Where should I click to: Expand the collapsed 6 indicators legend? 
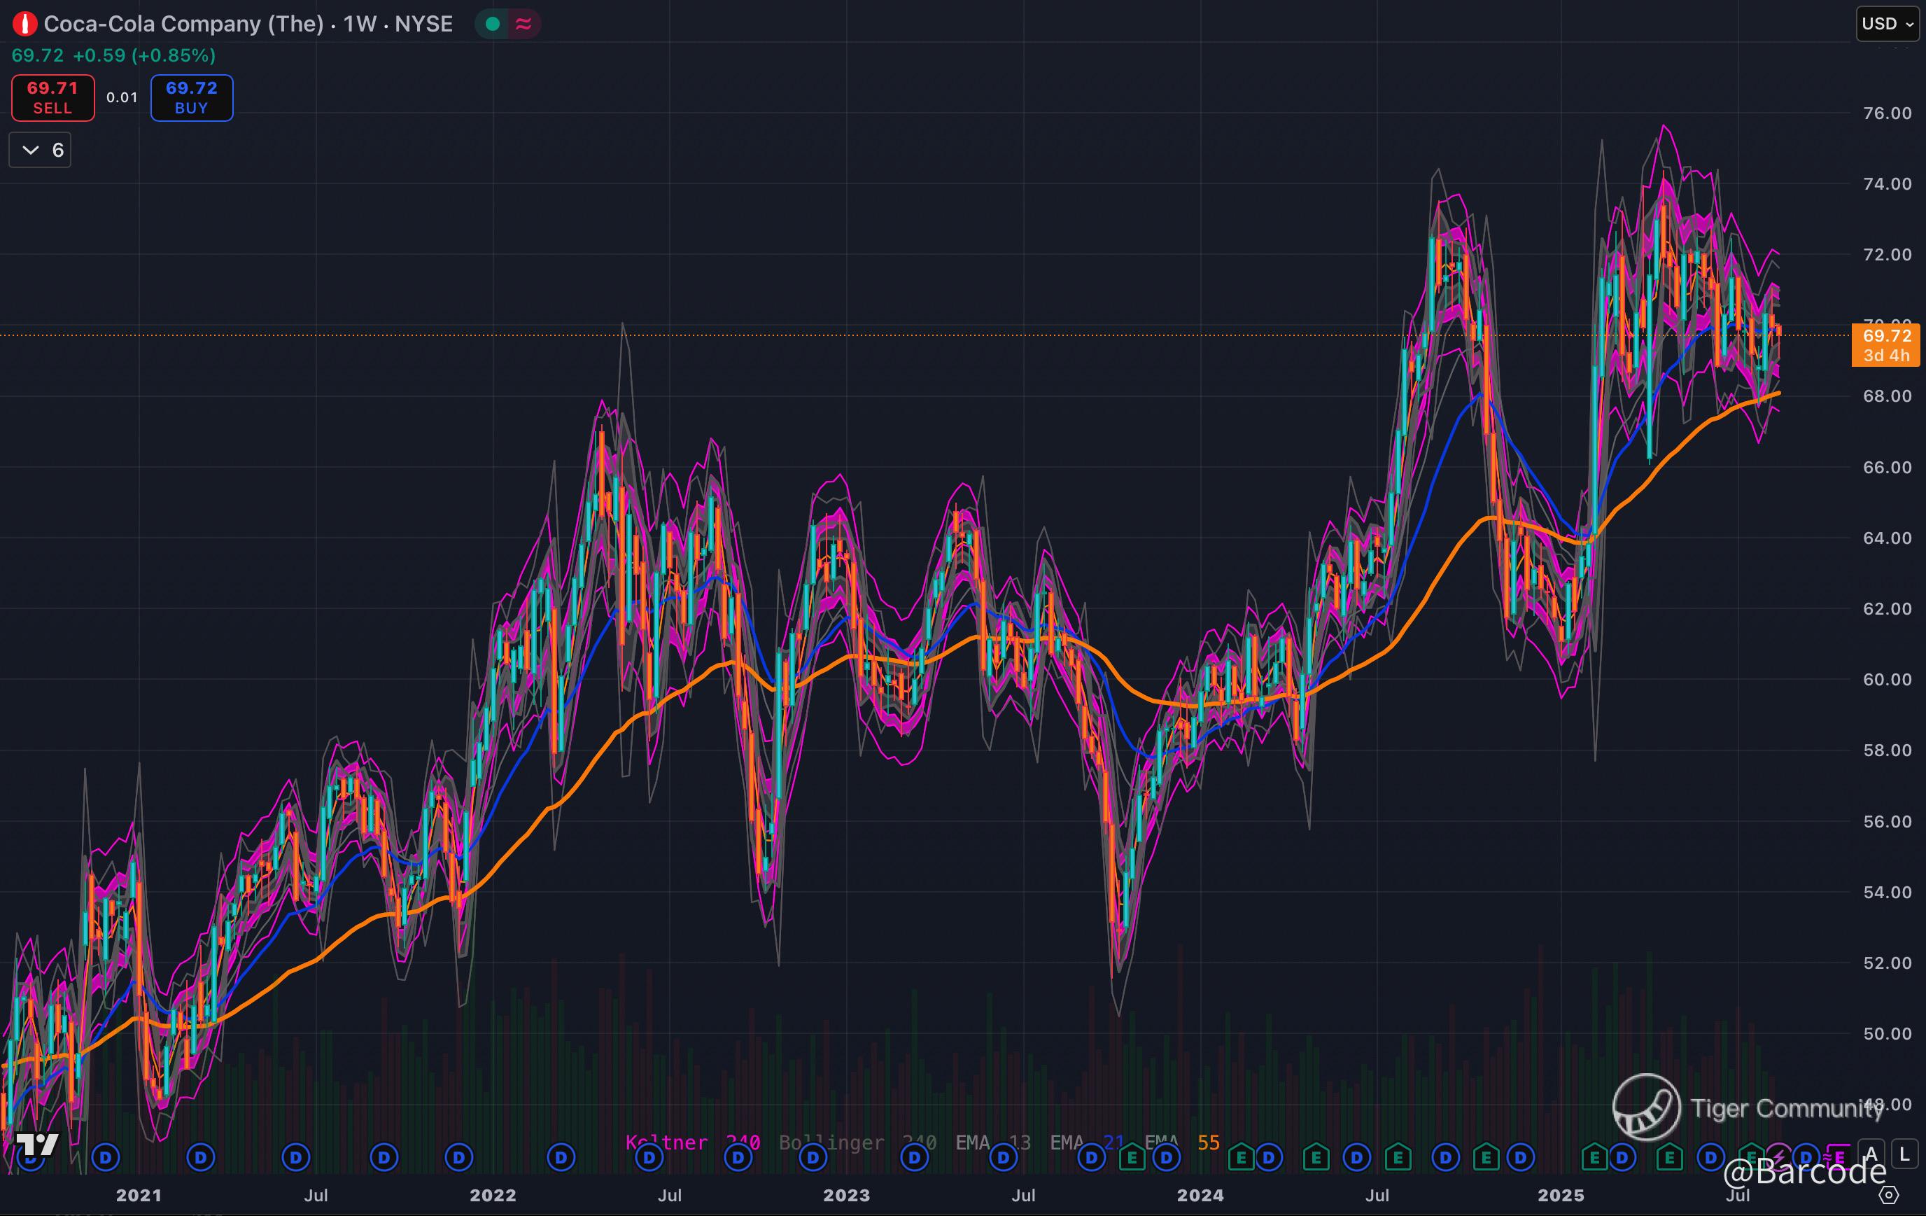40,151
